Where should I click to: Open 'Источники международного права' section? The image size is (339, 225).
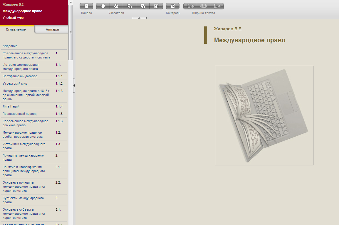tap(24, 146)
